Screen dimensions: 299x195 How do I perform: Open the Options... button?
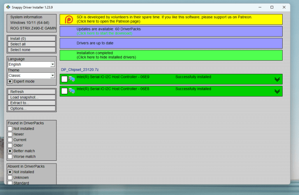click(x=32, y=108)
